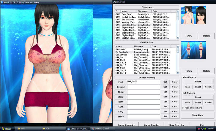Click the fashion set preview thumbnail

193,50
